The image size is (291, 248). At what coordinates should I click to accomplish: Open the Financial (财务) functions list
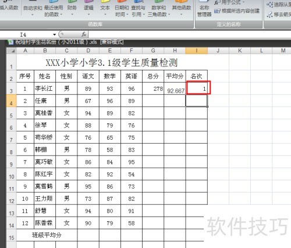(x=72, y=9)
